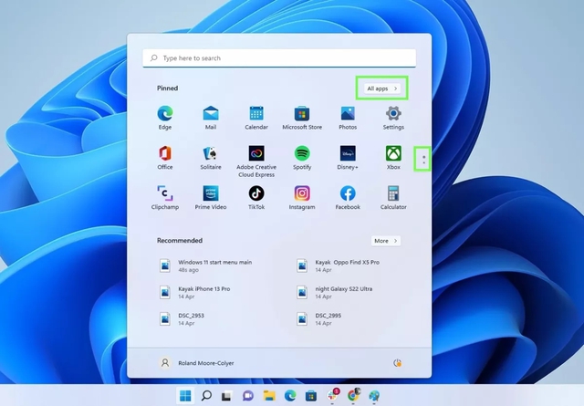Launch Prime Video app

click(211, 198)
